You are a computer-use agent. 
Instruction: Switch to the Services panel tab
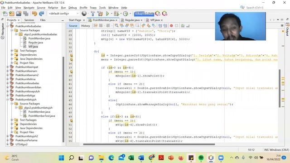29,20
